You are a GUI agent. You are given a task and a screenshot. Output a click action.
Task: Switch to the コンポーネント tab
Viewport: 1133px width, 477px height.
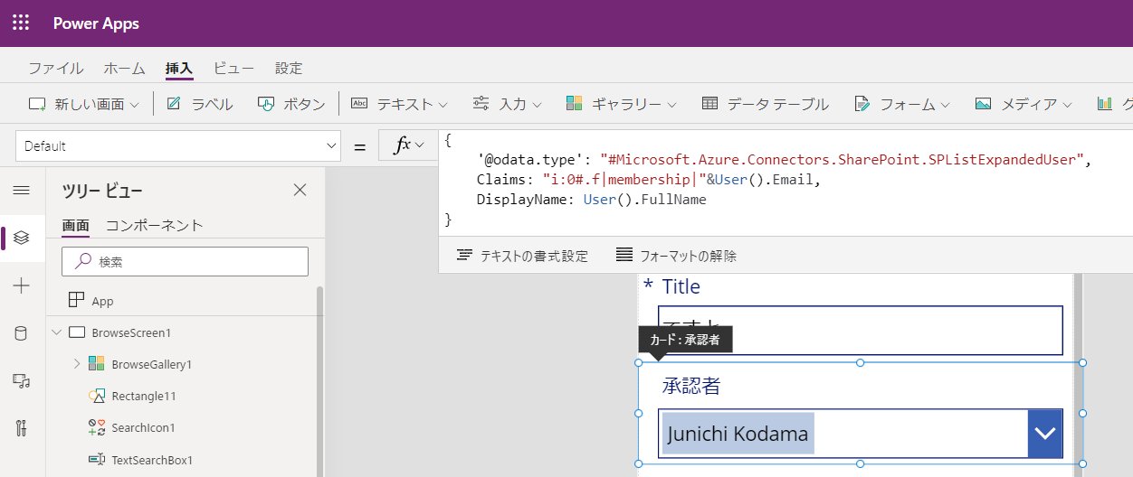(154, 225)
